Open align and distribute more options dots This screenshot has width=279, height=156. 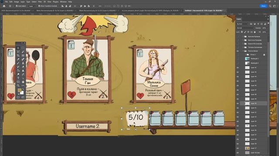(x=100, y=6)
